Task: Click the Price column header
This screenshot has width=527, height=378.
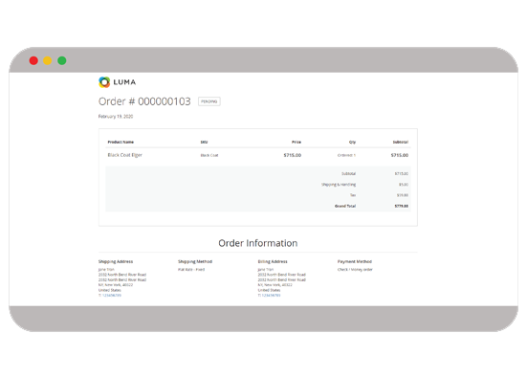Action: click(x=296, y=142)
